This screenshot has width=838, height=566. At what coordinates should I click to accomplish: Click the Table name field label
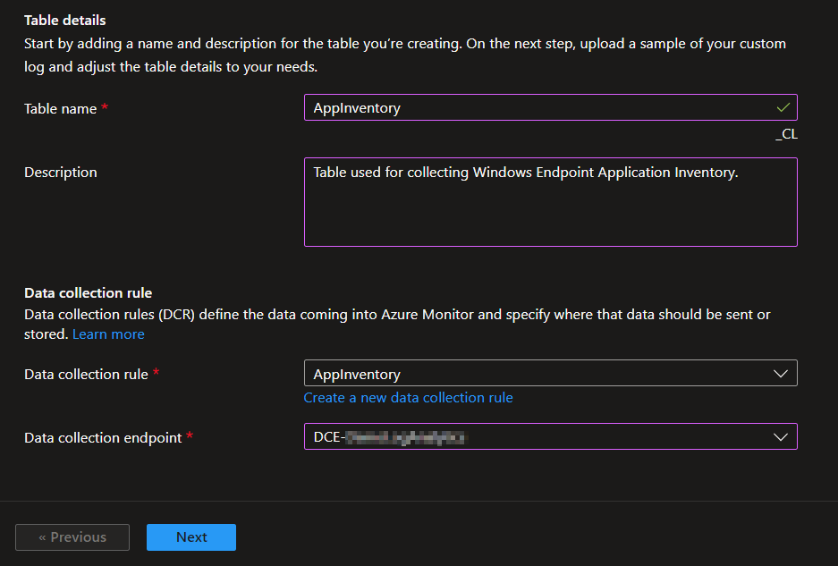pos(60,108)
